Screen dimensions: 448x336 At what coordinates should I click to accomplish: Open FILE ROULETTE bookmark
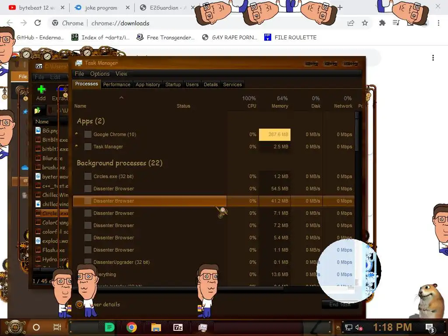pos(290,38)
